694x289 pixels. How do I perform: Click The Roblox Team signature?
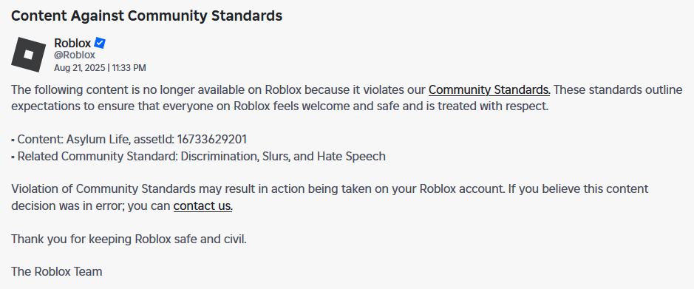[57, 271]
